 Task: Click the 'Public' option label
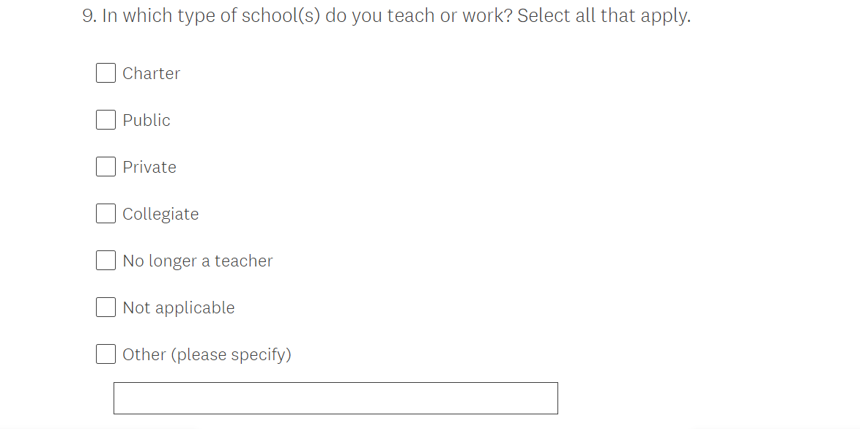click(147, 120)
